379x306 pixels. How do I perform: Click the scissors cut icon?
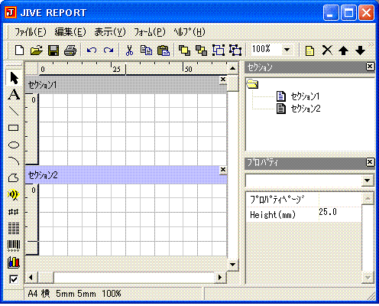(130, 50)
